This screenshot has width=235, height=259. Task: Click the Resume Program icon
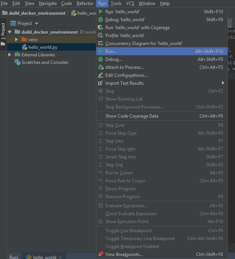pyautogui.click(x=100, y=196)
